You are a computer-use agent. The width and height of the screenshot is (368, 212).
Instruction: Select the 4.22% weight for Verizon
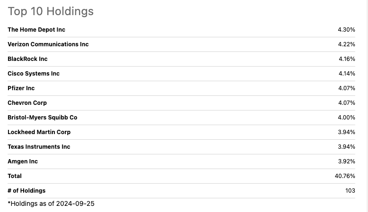(x=346, y=44)
